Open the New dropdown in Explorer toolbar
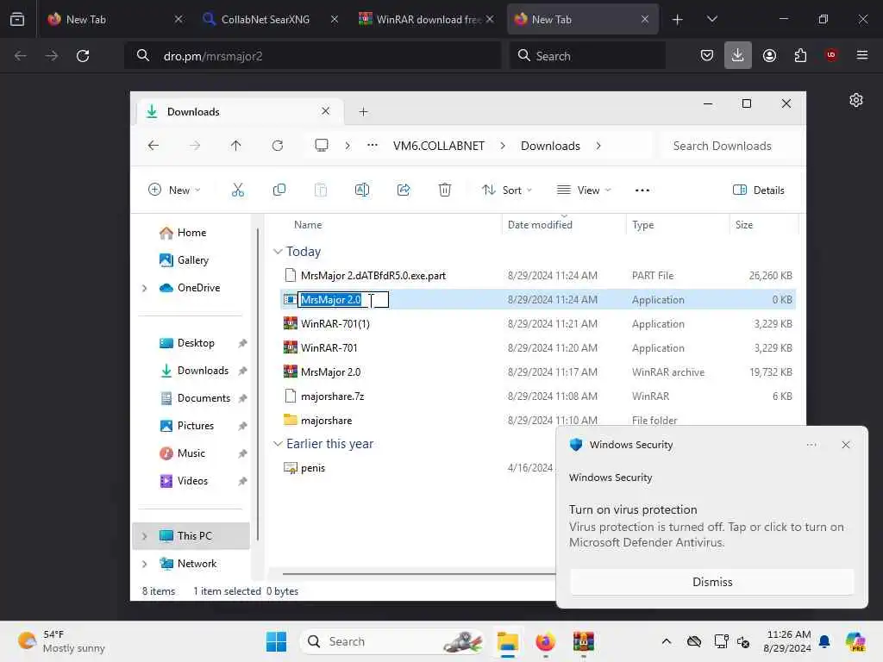 [174, 190]
